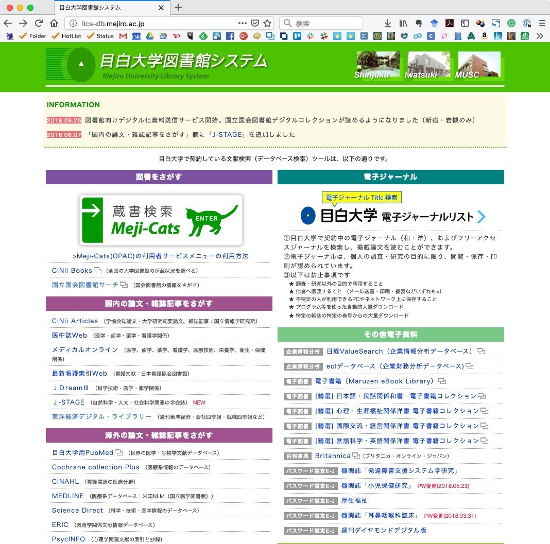The height and width of the screenshot is (544, 550).
Task: Open the Facebook bookmark icon
Action: [x=230, y=36]
